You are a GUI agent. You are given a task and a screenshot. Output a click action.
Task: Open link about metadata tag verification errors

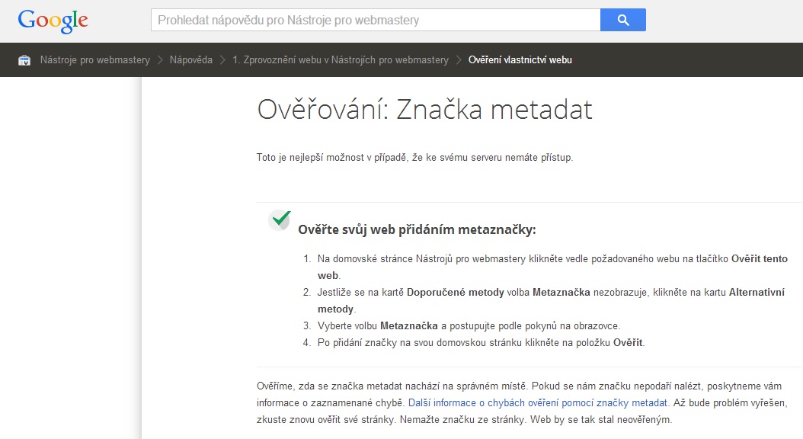(x=537, y=403)
